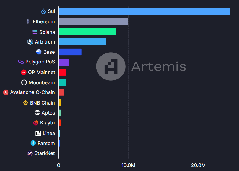Click the Arbitrum hexagon logo icon
The width and height of the screenshot is (239, 171).
[x=30, y=42]
